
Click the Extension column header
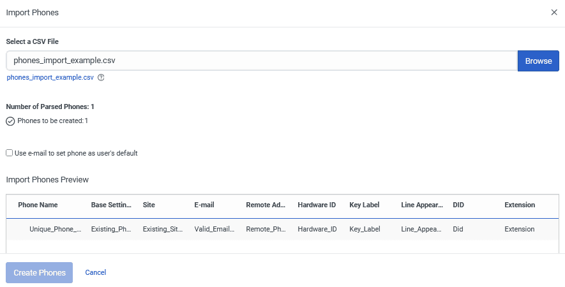[520, 205]
